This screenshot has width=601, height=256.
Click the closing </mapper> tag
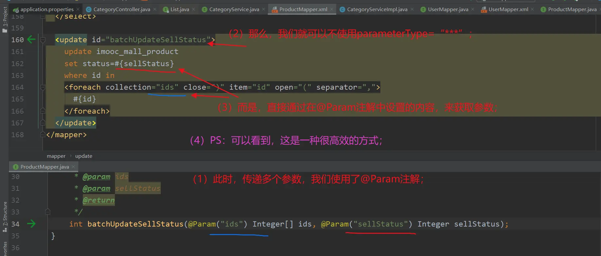click(x=66, y=135)
